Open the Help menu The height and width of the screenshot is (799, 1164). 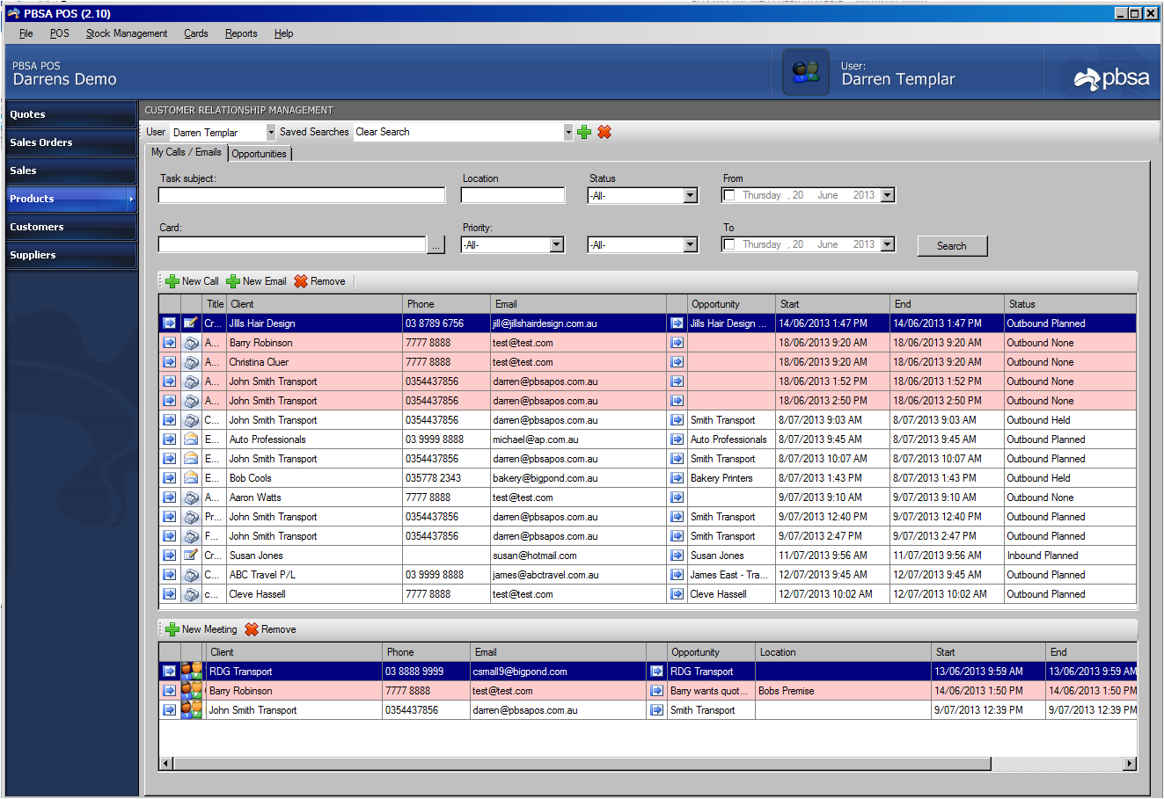click(283, 33)
